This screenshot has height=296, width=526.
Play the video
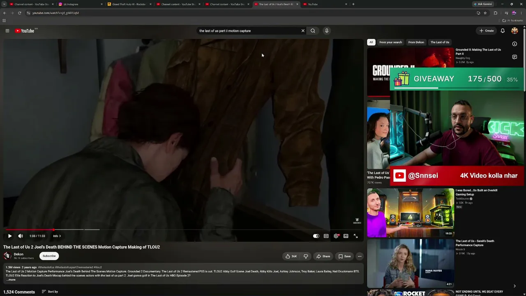(x=10, y=236)
